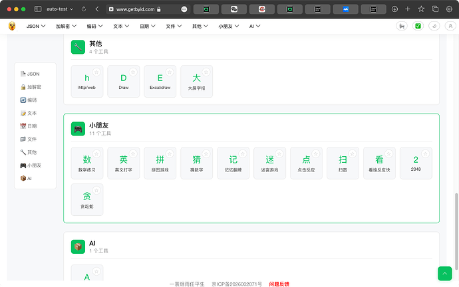Favorite star on 贪吃蛇 card
The image size is (459, 287).
pyautogui.click(x=96, y=190)
